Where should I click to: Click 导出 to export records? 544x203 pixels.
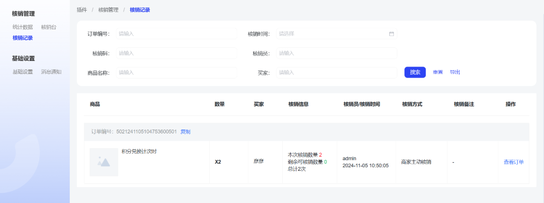pos(455,73)
